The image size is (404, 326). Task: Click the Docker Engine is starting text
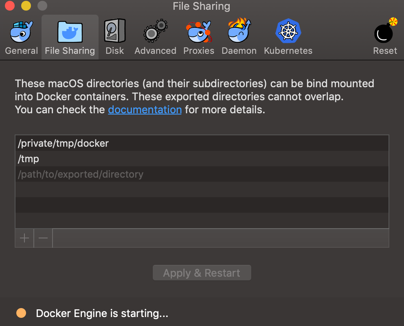tap(102, 313)
